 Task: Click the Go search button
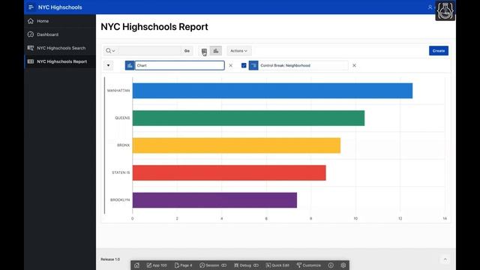tap(187, 51)
